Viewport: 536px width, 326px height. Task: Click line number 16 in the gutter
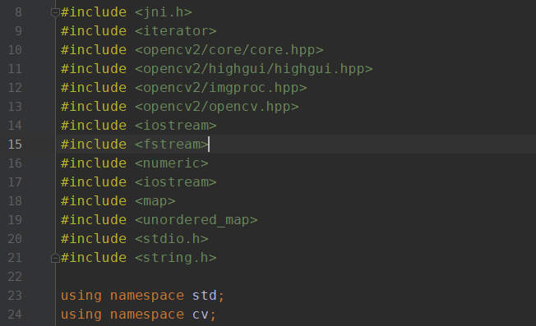[x=15, y=163]
